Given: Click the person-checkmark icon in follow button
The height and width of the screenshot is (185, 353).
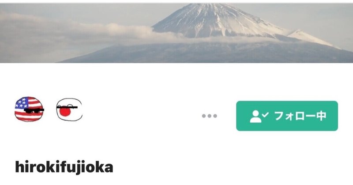Looking at the screenshot, I should point(259,116).
